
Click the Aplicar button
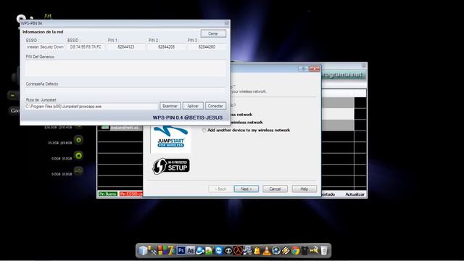click(x=193, y=106)
